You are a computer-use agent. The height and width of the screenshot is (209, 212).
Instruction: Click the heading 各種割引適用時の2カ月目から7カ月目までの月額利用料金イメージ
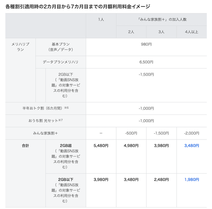pyautogui.click(x=78, y=7)
